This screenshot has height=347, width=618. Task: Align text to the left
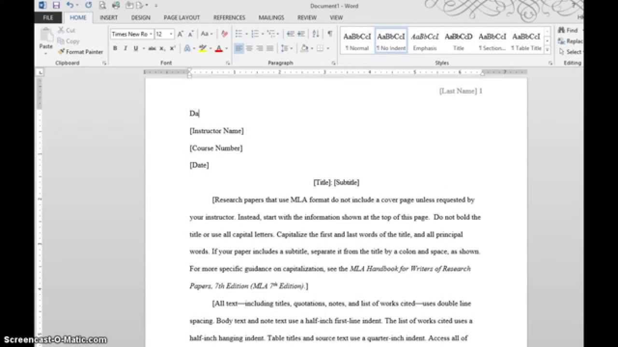239,48
